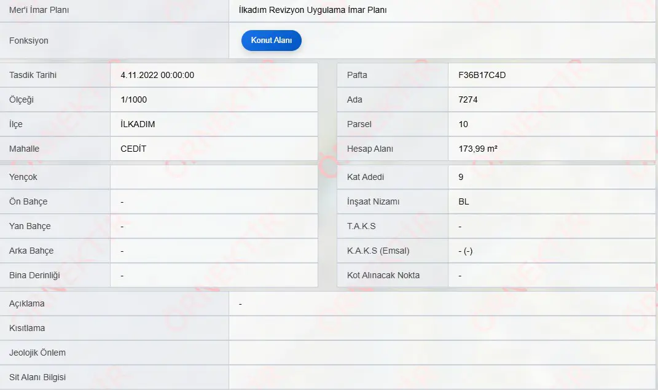Click the Ölçeği label
Screen dimensions: 658x390
coord(22,100)
